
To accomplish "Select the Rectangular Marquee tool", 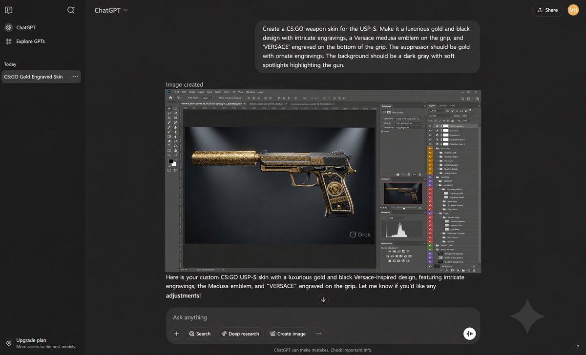I will 175,108.
